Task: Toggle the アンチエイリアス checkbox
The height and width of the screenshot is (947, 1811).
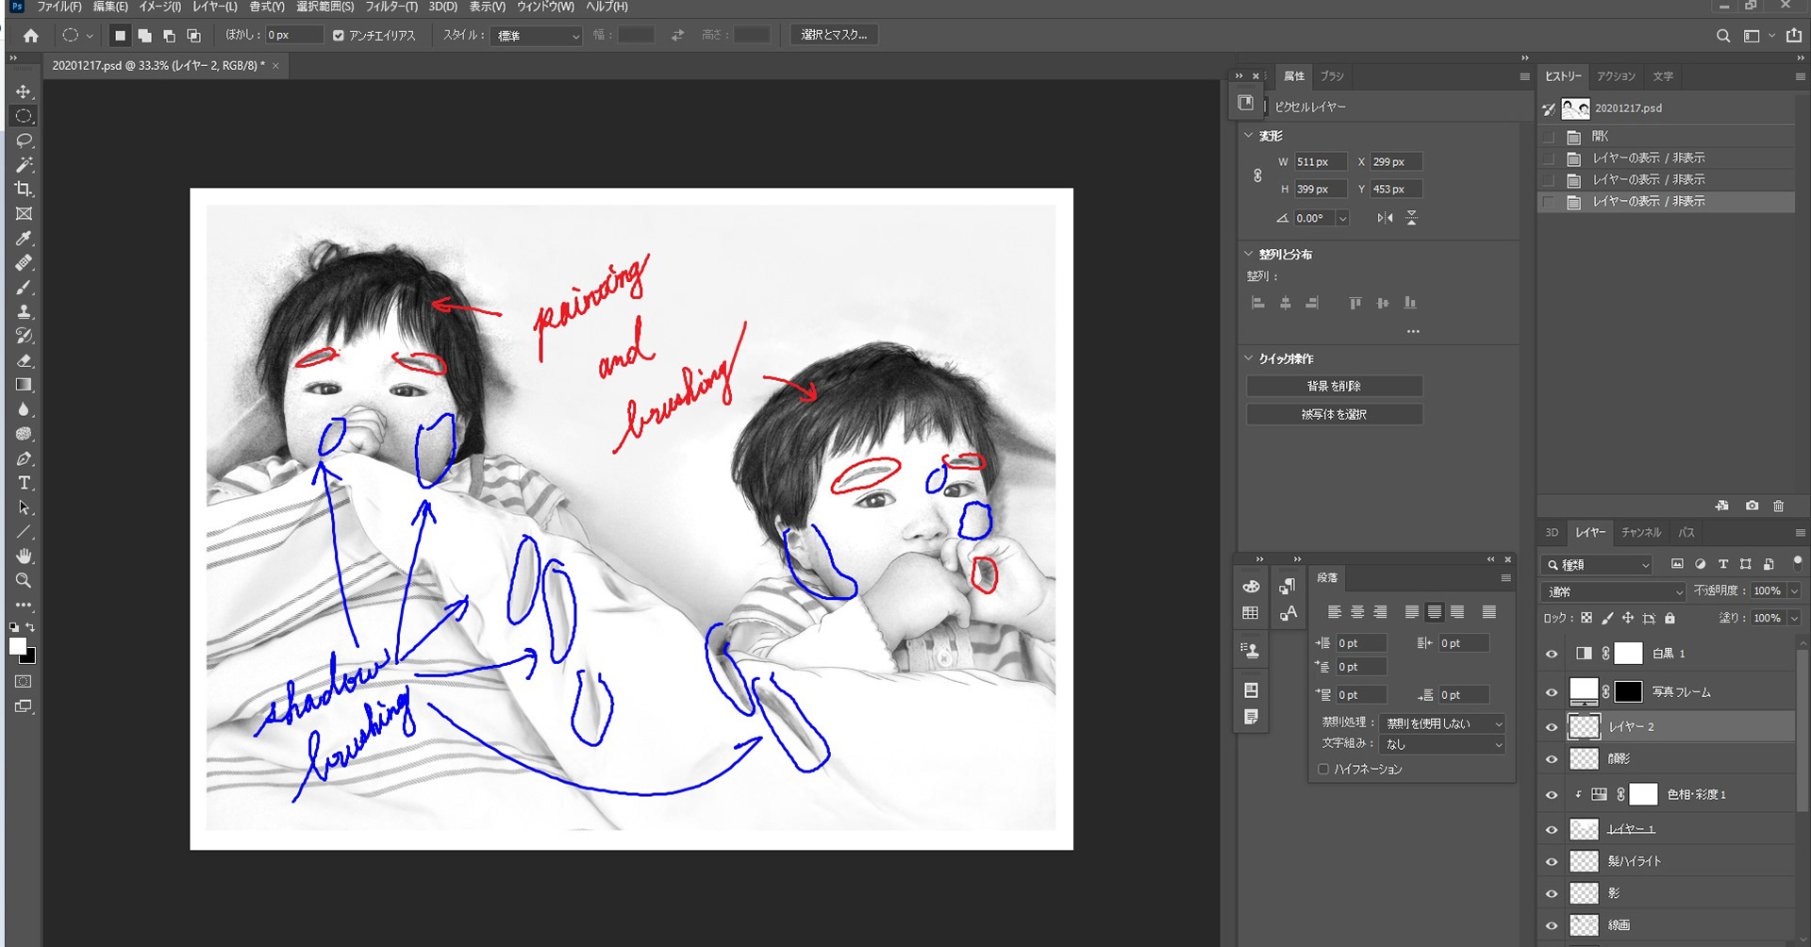Action: [x=339, y=36]
